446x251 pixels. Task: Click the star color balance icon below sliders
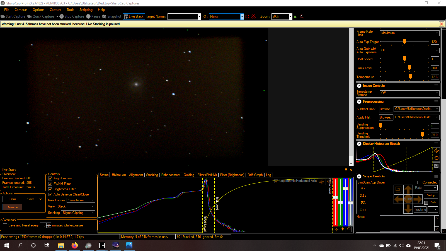(x=343, y=229)
